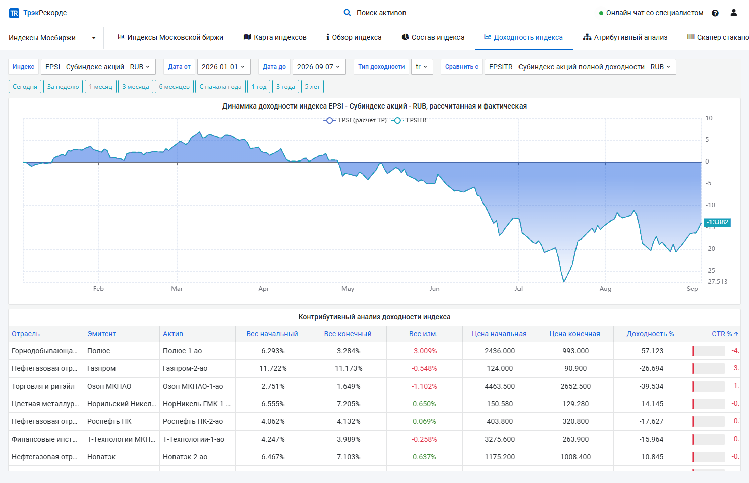Open the Дата до 2026-09-07 dropdown
Screen dimensions: 749x483
coord(319,67)
